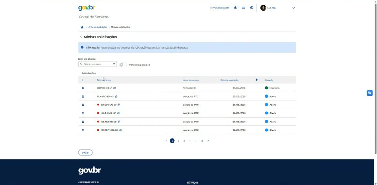Open the Minha central digital breadcrumb
Image resolution: width=377 pixels, height=185 pixels.
pyautogui.click(x=97, y=27)
